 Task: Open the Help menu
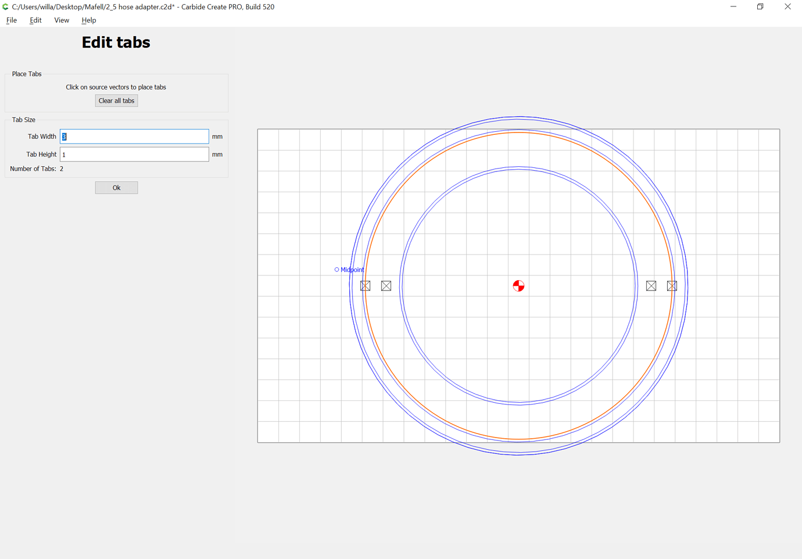tap(88, 20)
